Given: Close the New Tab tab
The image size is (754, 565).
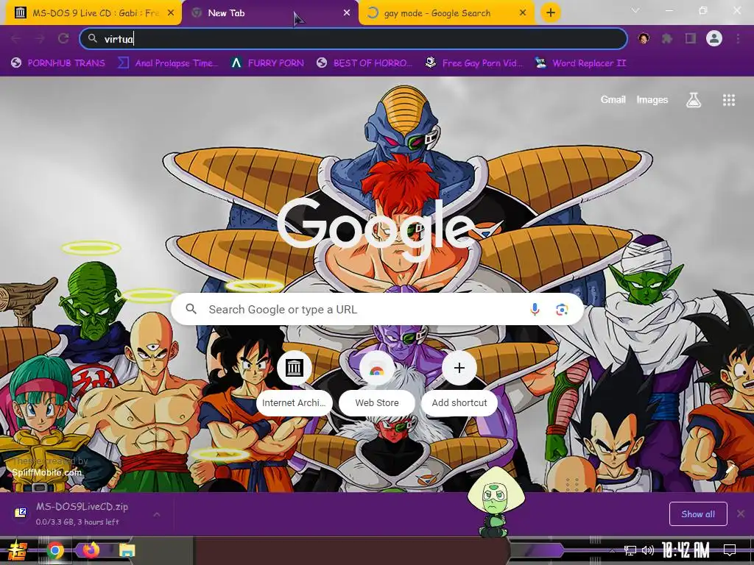Looking at the screenshot, I should click(347, 13).
